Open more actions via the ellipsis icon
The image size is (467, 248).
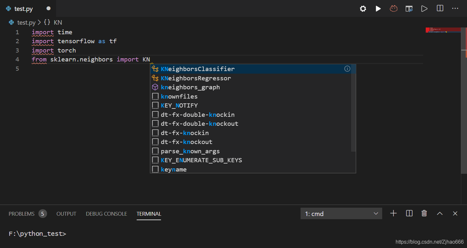(x=455, y=8)
